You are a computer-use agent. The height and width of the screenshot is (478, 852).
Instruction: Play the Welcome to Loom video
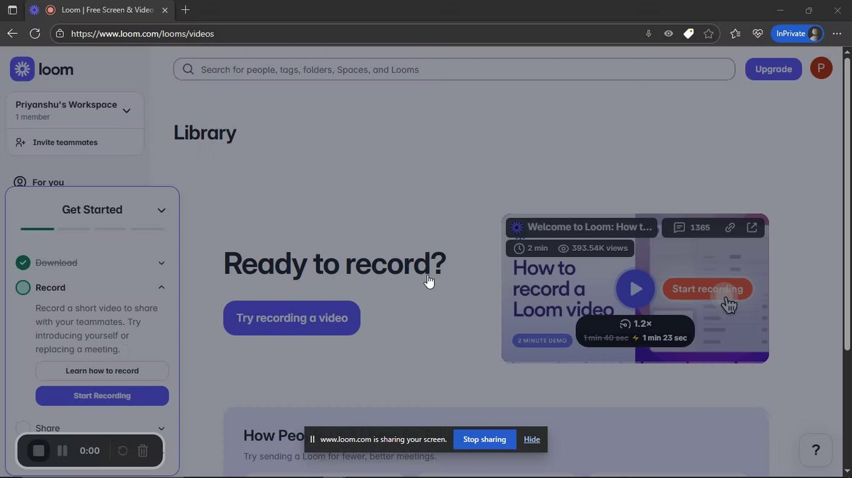[635, 289]
